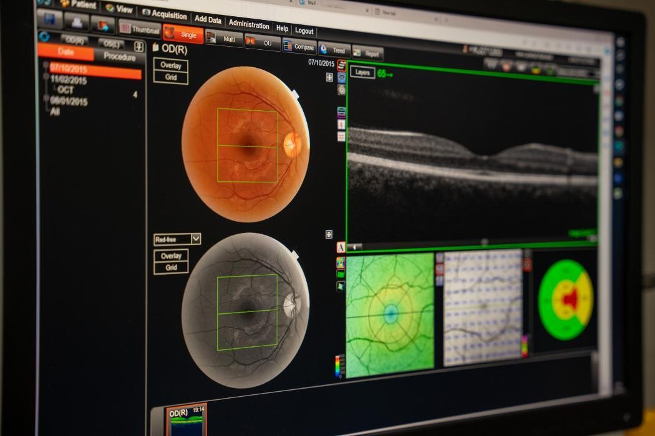Click the text annotation 'A' icon
Screen dimensions: 655x436
coord(341,247)
